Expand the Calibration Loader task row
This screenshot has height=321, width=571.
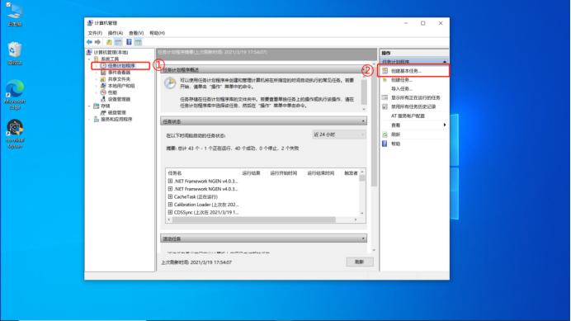[170, 205]
